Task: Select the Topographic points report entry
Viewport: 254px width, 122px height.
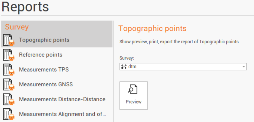Action: 44,40
